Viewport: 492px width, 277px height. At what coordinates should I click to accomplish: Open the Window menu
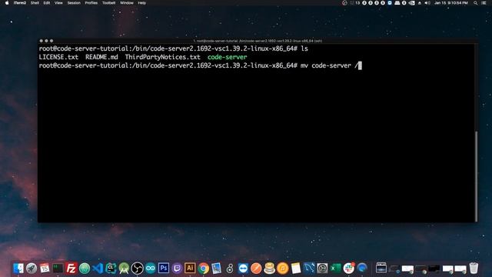coord(127,3)
